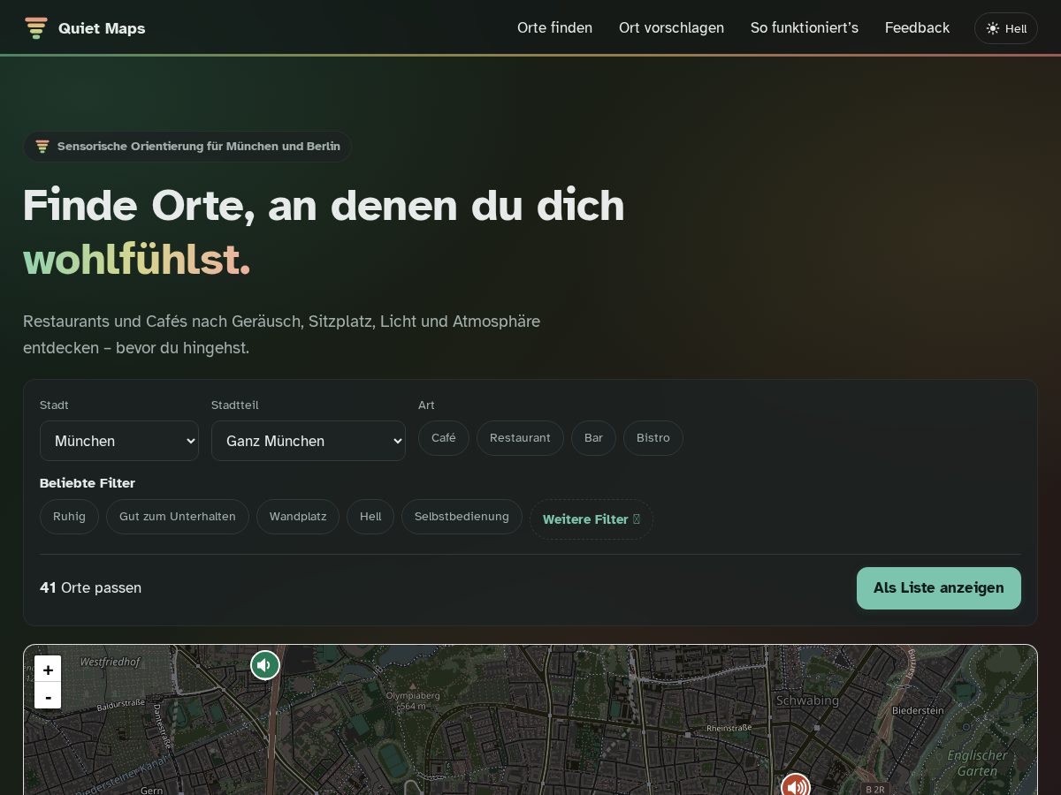1061x795 pixels.
Task: Click the wohlfühlst. gradient heading word
Action: click(137, 260)
